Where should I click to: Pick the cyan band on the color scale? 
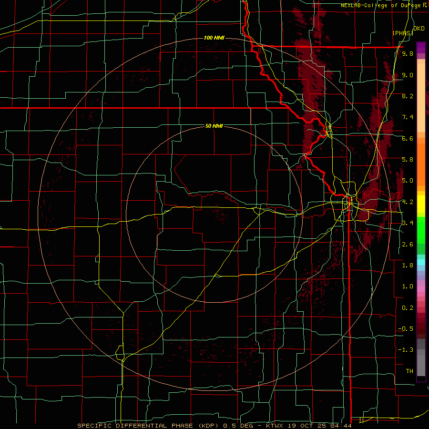click(x=421, y=262)
